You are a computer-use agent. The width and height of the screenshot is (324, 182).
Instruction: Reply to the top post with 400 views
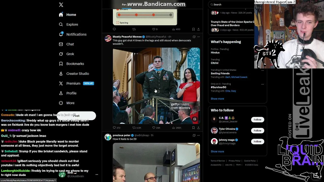click(x=114, y=29)
